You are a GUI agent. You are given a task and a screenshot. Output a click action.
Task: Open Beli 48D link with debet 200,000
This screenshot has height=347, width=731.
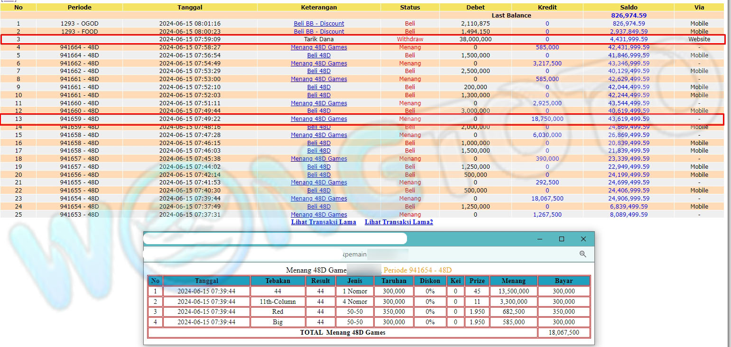pyautogui.click(x=319, y=87)
